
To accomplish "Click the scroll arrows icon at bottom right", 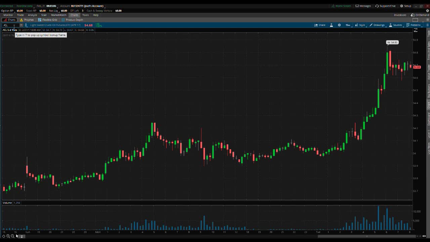I will point(424,236).
